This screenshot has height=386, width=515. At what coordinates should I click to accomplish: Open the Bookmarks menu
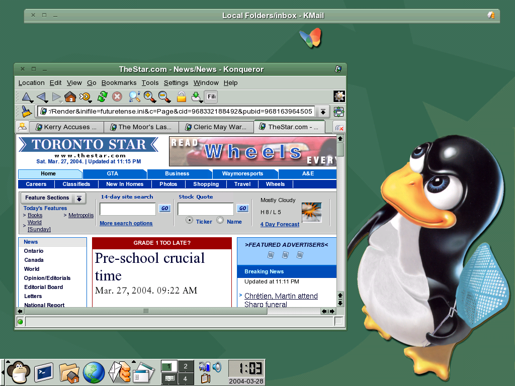(x=119, y=83)
